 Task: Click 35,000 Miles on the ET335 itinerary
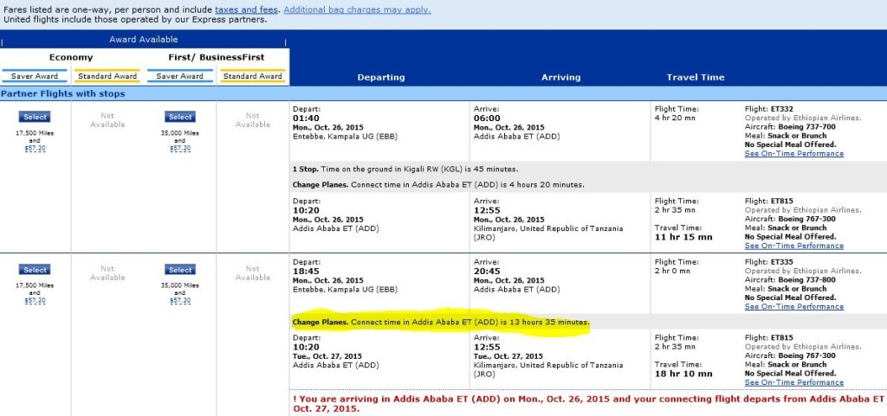pos(180,285)
